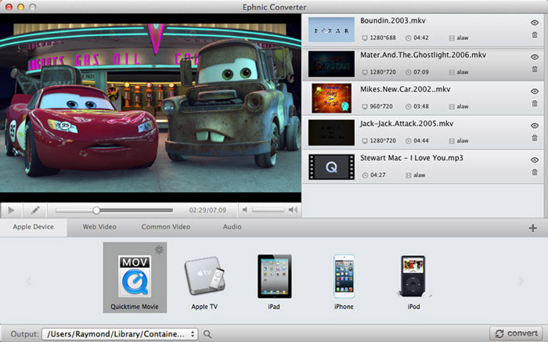The width and height of the screenshot is (548, 342).
Task: Open Quicktime Movie gear settings
Action: (159, 250)
